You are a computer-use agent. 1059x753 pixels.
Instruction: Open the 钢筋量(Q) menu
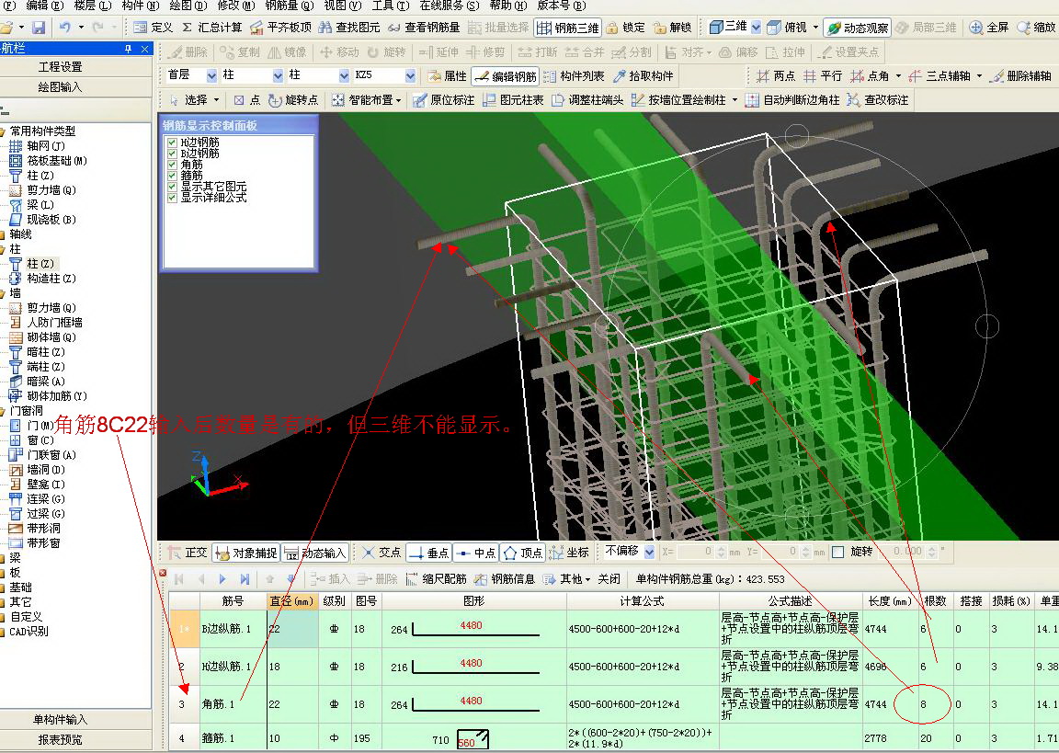289,6
